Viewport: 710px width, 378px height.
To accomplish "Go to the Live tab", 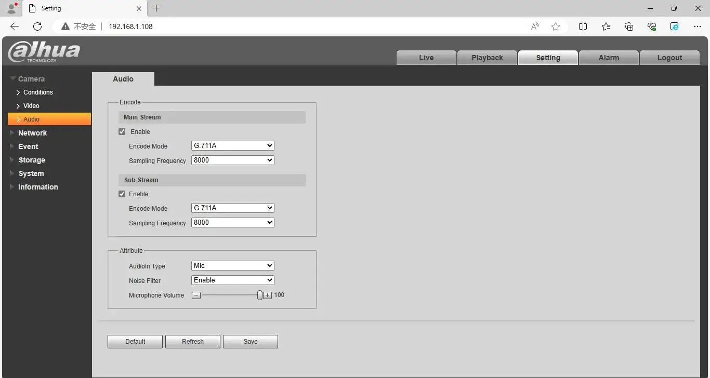I will pos(426,58).
